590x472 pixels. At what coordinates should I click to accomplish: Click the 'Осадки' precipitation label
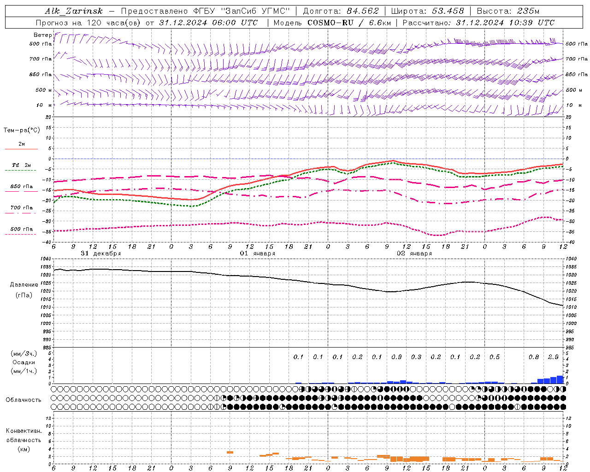pyautogui.click(x=24, y=362)
